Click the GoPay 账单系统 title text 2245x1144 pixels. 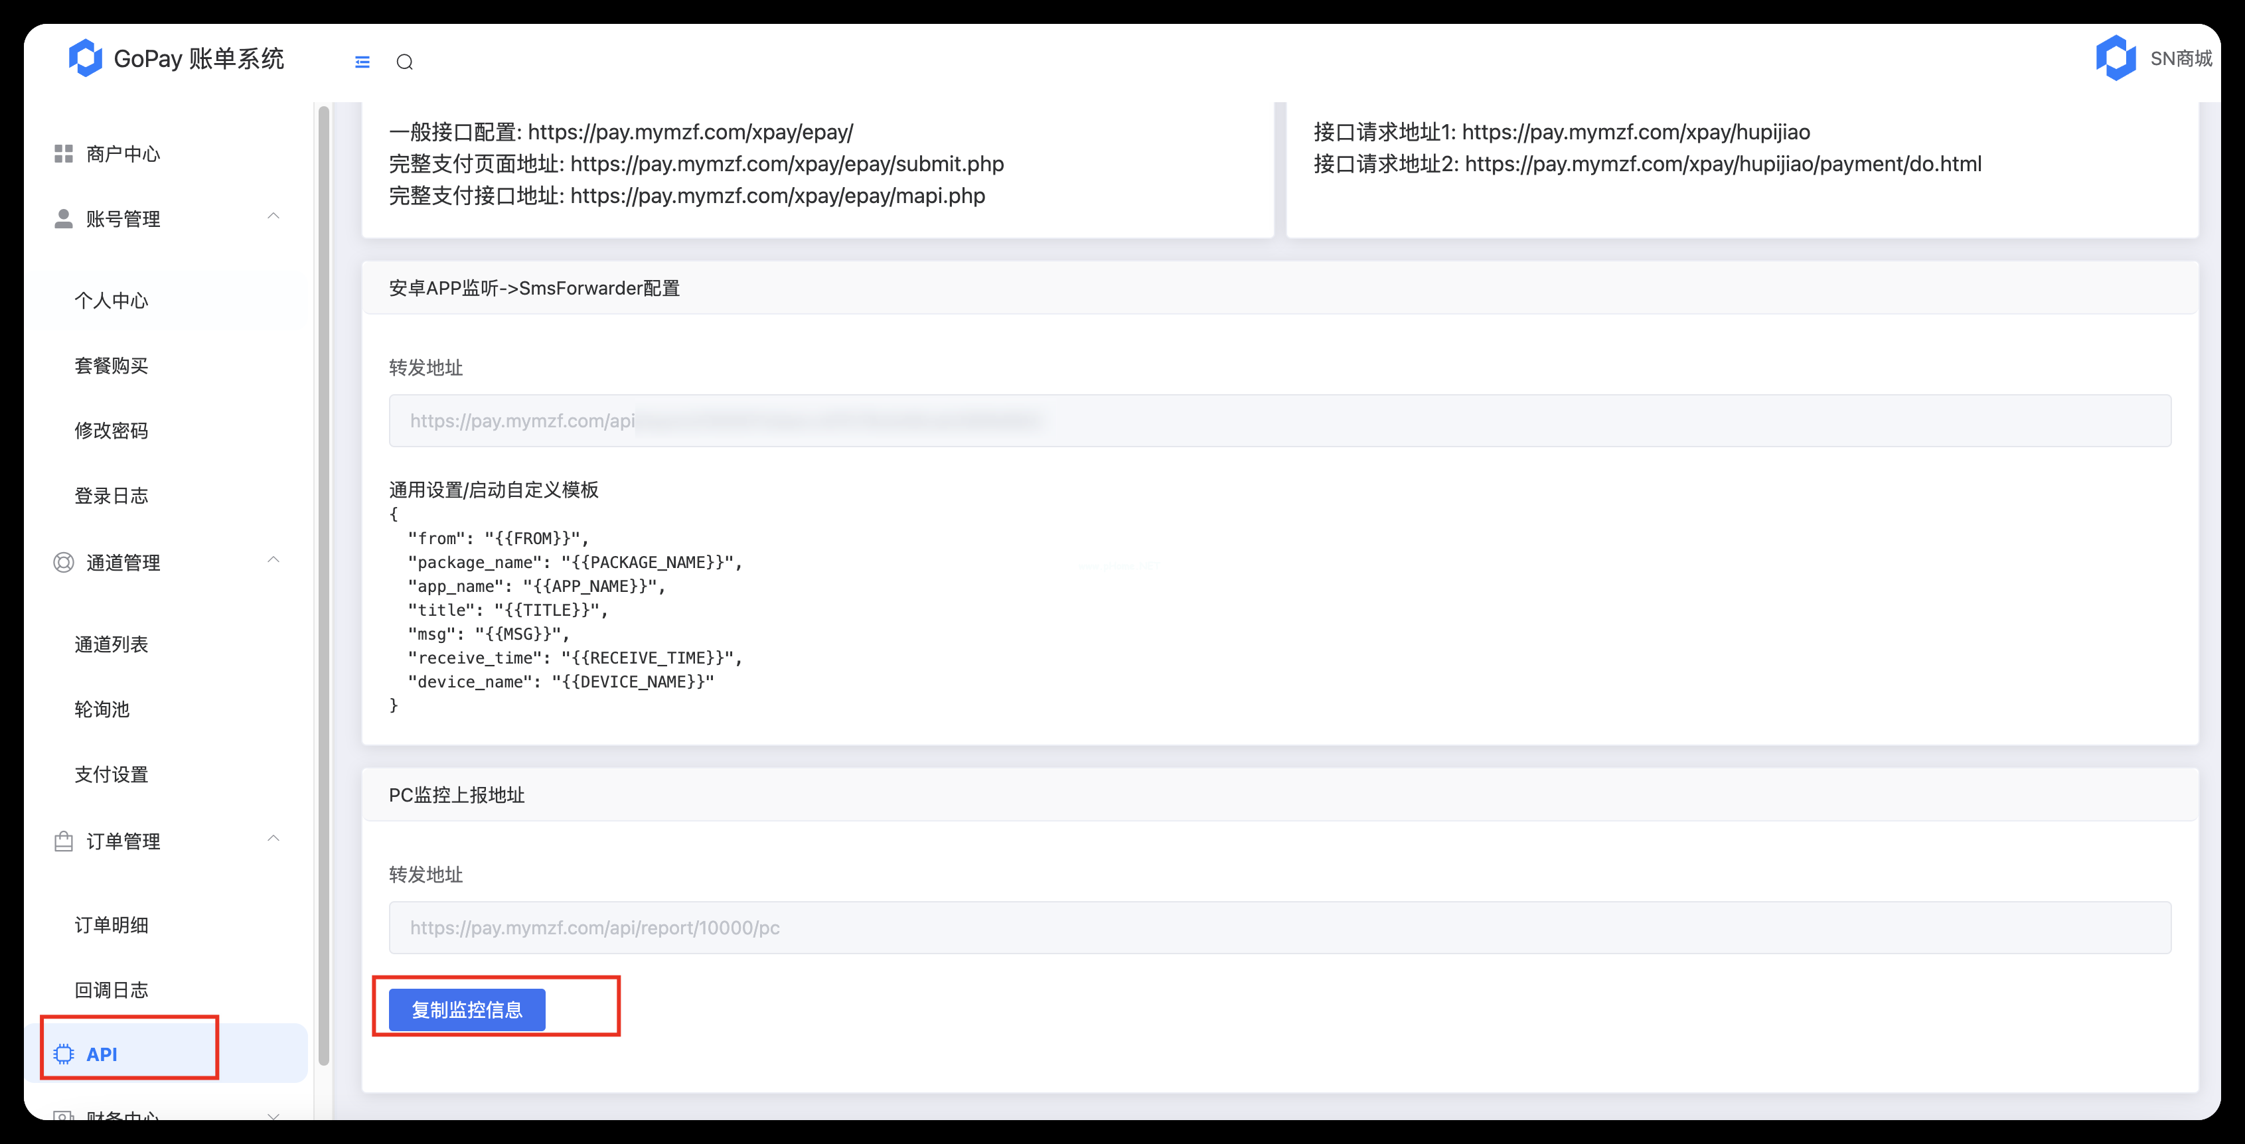[x=200, y=58]
